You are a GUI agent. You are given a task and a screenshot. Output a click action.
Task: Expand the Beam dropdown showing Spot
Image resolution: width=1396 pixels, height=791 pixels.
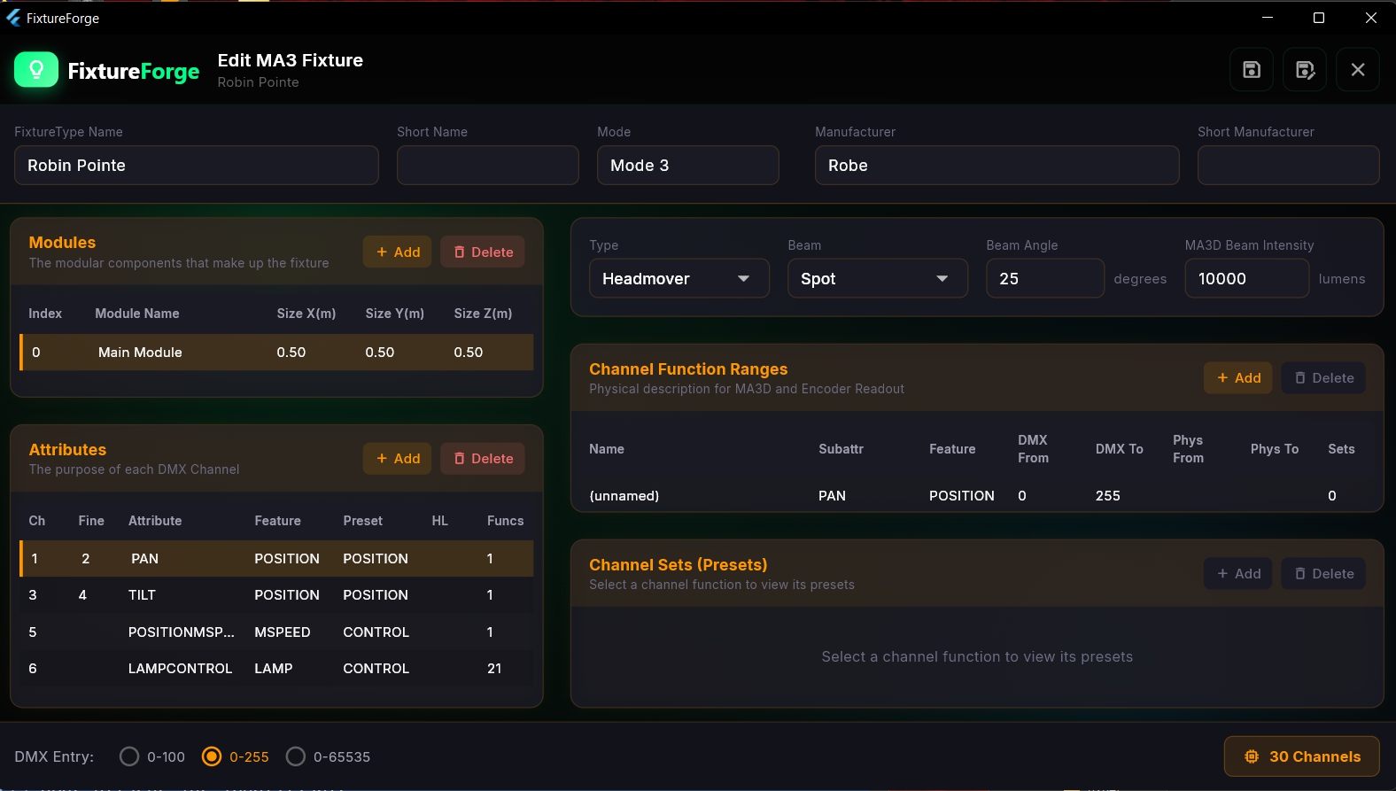[x=877, y=279]
